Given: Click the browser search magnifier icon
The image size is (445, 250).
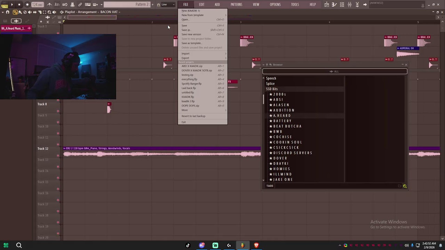Looking at the screenshot, I should tap(405, 186).
